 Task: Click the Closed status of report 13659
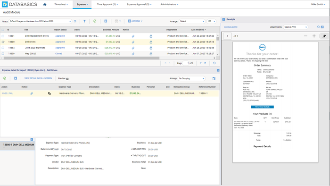[59, 54]
